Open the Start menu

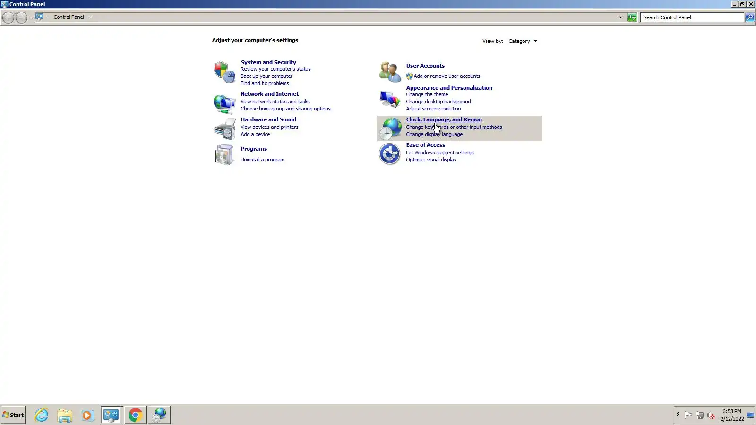[13, 415]
